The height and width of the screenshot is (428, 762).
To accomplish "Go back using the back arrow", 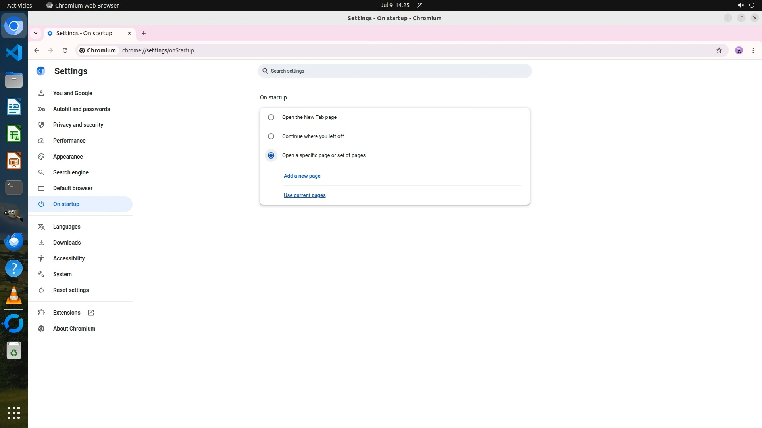I will [37, 50].
